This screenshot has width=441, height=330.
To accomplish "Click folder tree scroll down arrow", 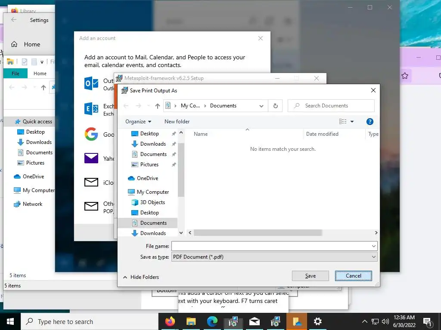I will click(x=181, y=233).
